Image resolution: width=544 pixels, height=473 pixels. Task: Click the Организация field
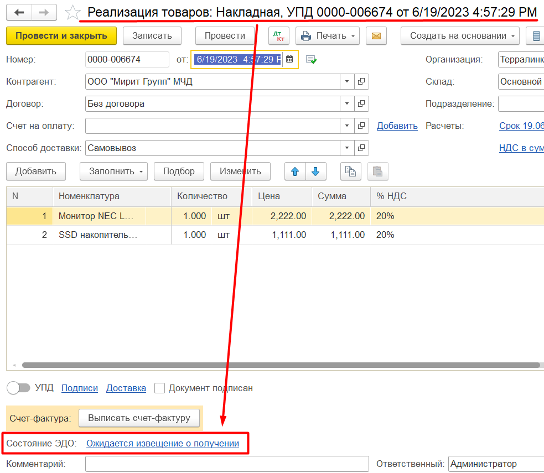(521, 59)
